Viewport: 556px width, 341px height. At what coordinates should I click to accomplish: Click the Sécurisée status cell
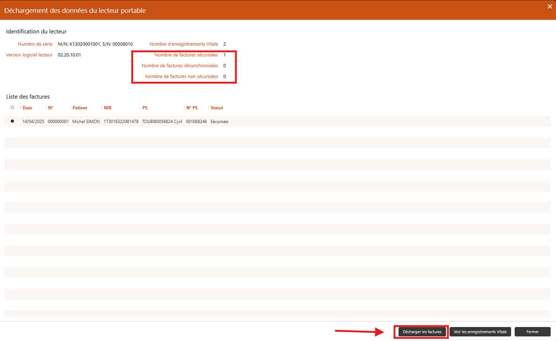coord(219,122)
